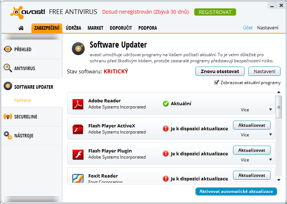Open Nastavení button beside Znovu otestovat
Screen dimensions: 287x204
[264, 71]
